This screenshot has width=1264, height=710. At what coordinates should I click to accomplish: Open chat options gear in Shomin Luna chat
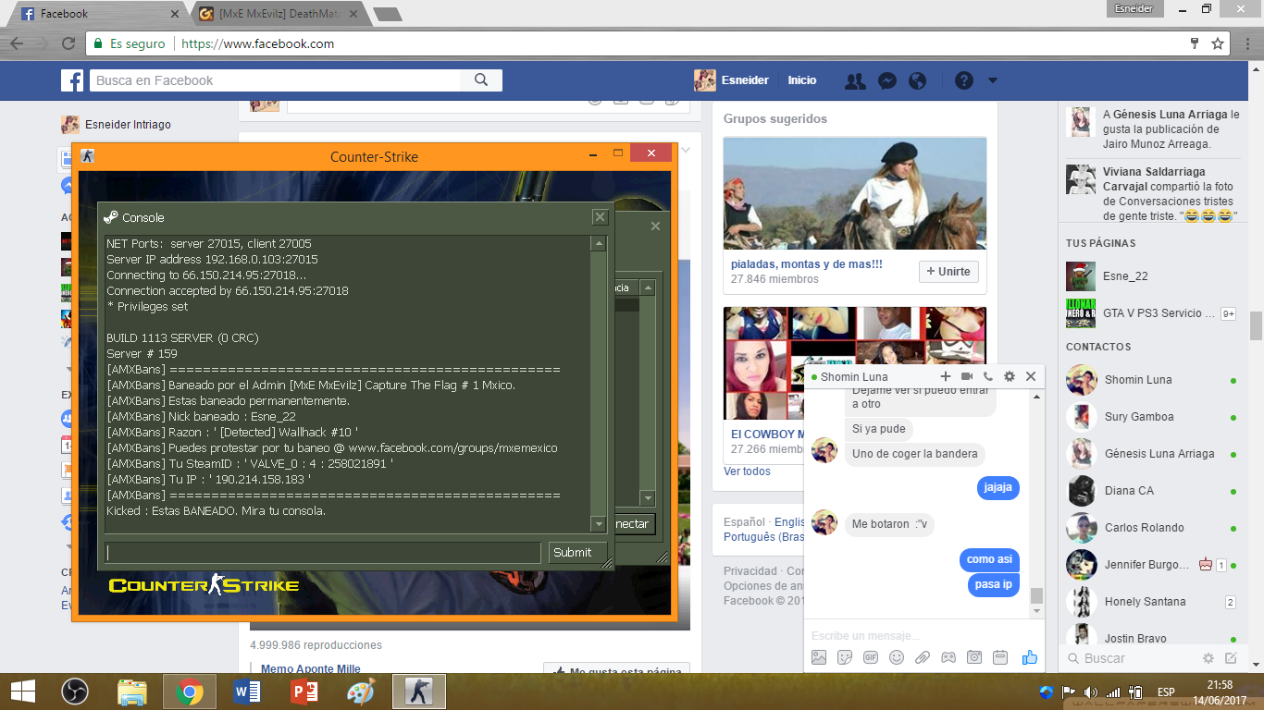[x=1010, y=376]
